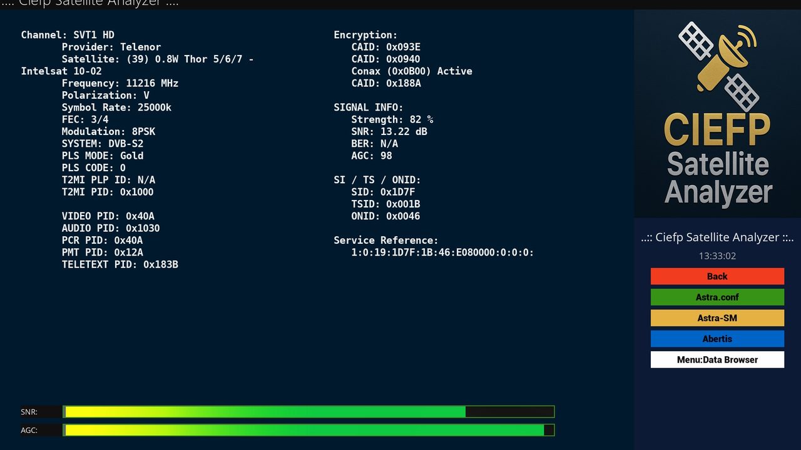Click Conax (0x0B00) Active entry
The image size is (801, 450).
[412, 71]
